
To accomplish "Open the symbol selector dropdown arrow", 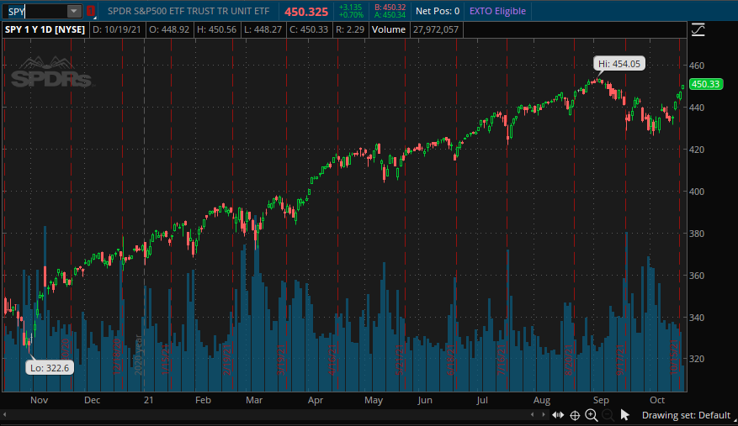I will (74, 11).
